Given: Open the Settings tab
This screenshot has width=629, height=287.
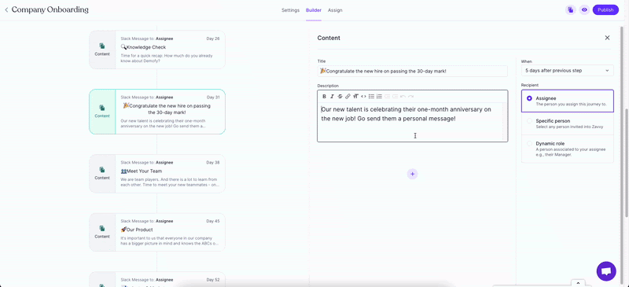Looking at the screenshot, I should pos(290,10).
